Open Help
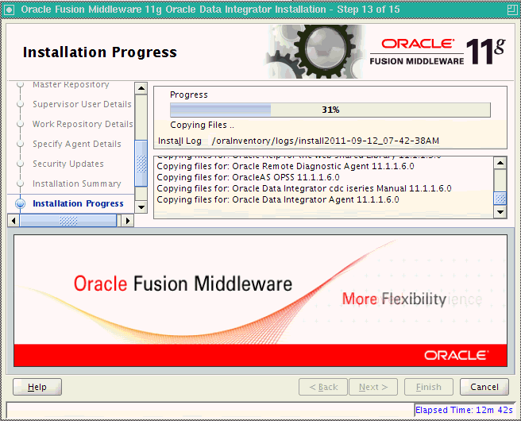 [x=37, y=387]
